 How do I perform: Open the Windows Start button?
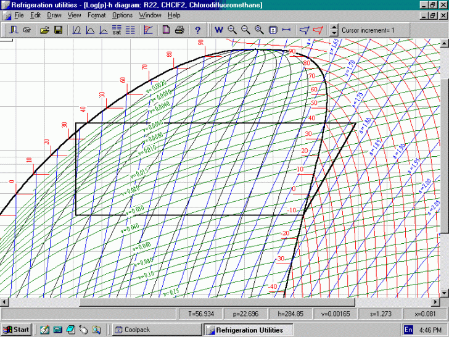(16, 330)
